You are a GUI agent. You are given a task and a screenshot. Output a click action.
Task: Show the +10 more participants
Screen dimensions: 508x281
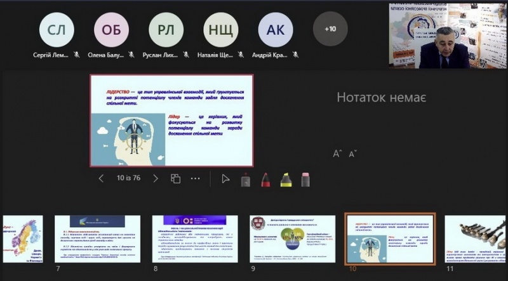(x=330, y=29)
